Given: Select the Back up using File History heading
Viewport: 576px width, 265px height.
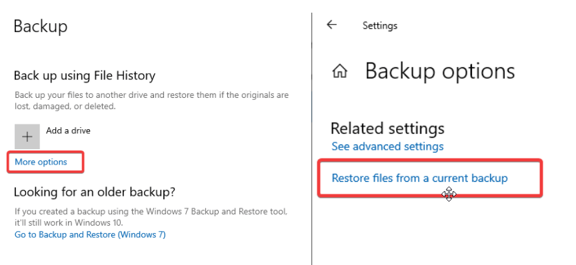Looking at the screenshot, I should click(85, 76).
